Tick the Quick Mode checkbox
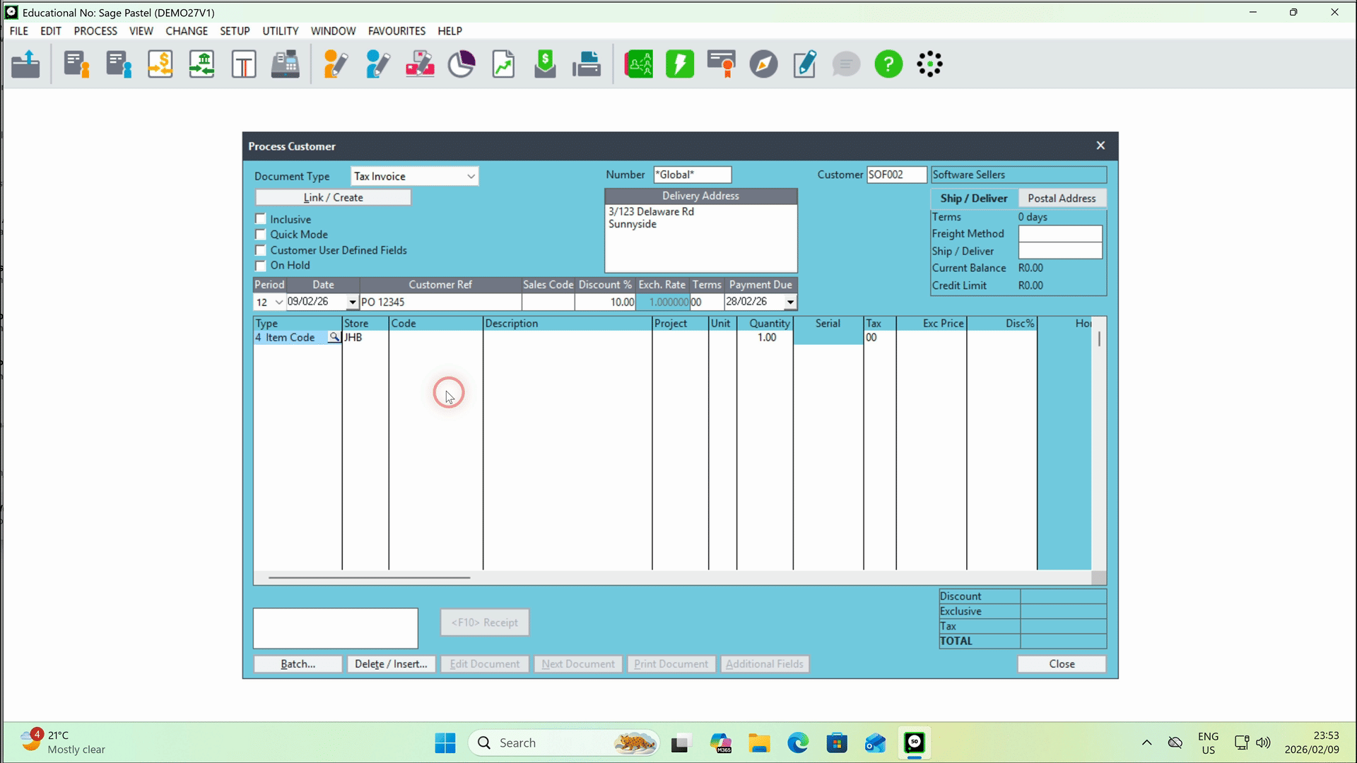The height and width of the screenshot is (763, 1357). [x=261, y=235]
